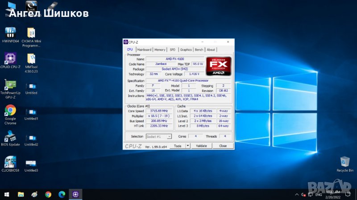The image size is (357, 200).
Task: Click the Close button in CPU-Z
Action: [x=223, y=146]
